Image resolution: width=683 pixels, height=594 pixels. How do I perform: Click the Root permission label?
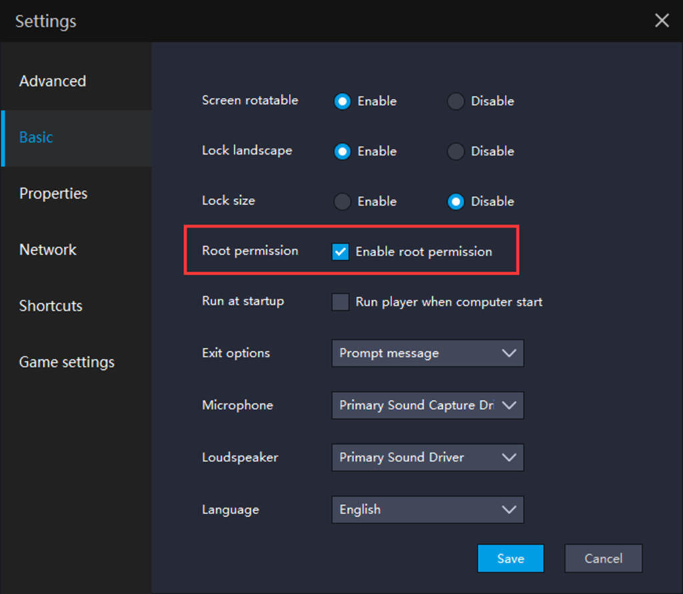click(250, 251)
